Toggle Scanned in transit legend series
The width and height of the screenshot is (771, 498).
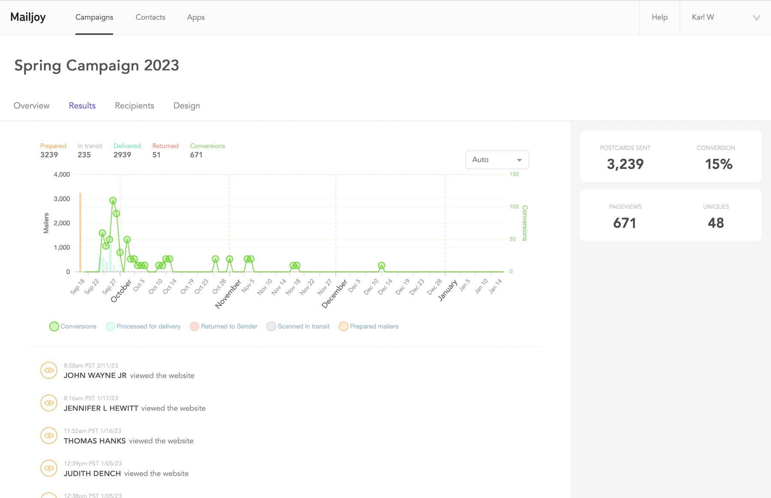tap(298, 326)
